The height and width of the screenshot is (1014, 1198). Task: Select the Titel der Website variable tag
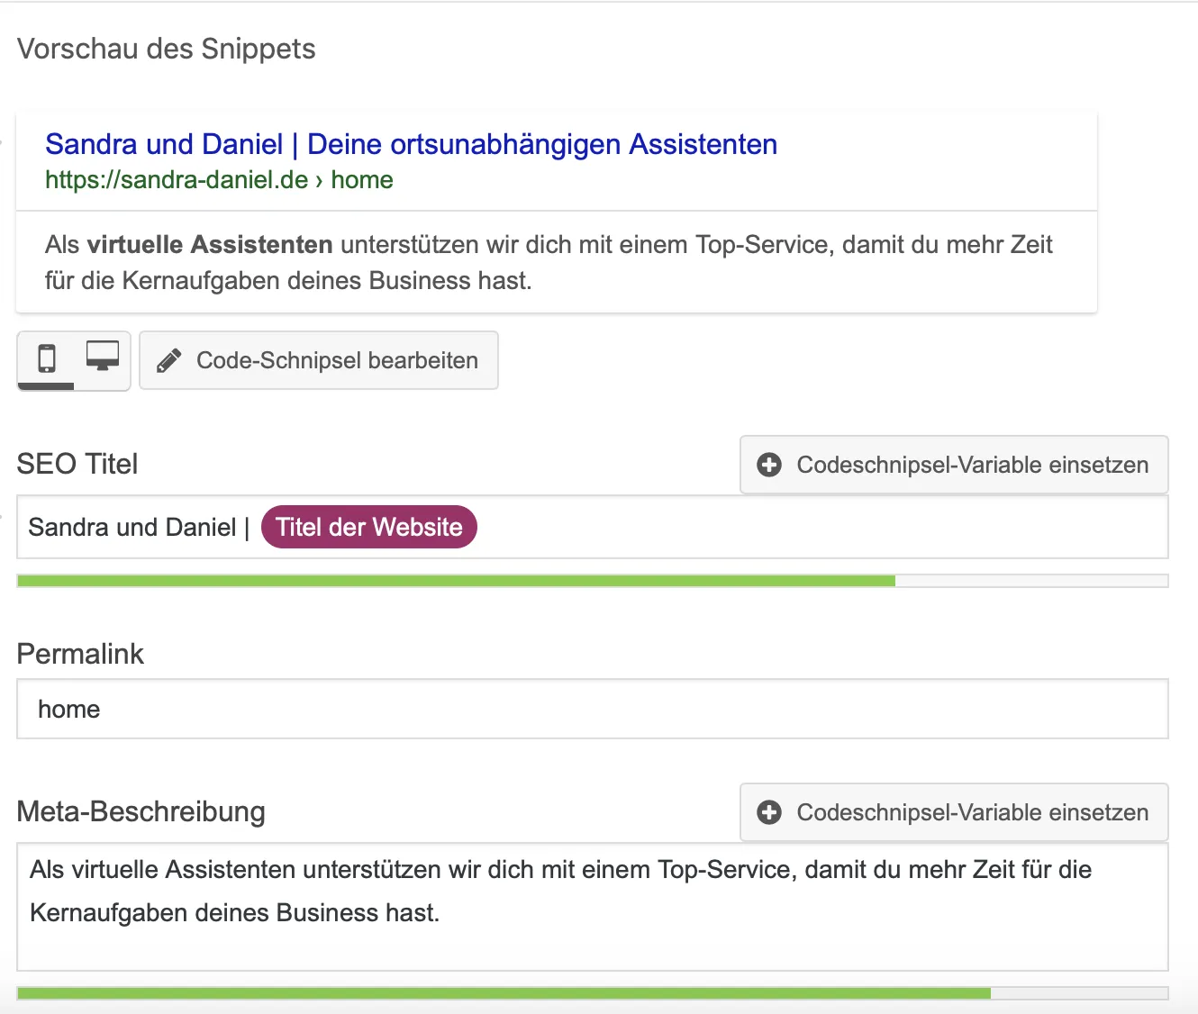(369, 527)
